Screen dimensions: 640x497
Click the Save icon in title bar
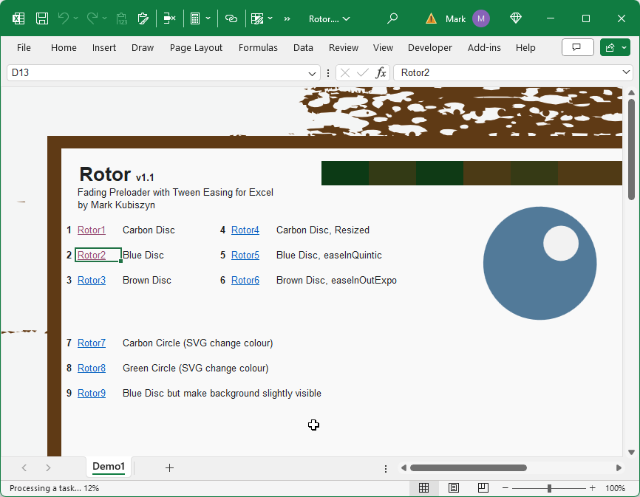coord(42,18)
